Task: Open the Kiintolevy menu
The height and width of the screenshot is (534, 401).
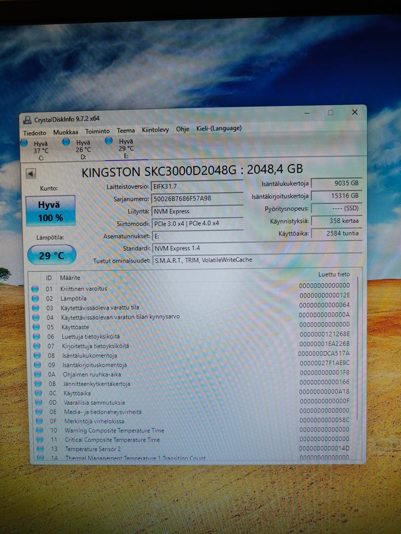Action: 155,130
